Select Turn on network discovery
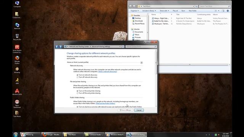244x137 pixels. pyautogui.click(x=77, y=75)
